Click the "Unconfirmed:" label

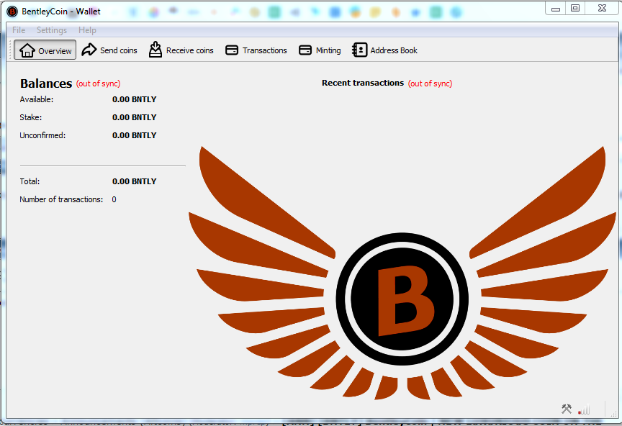point(42,135)
